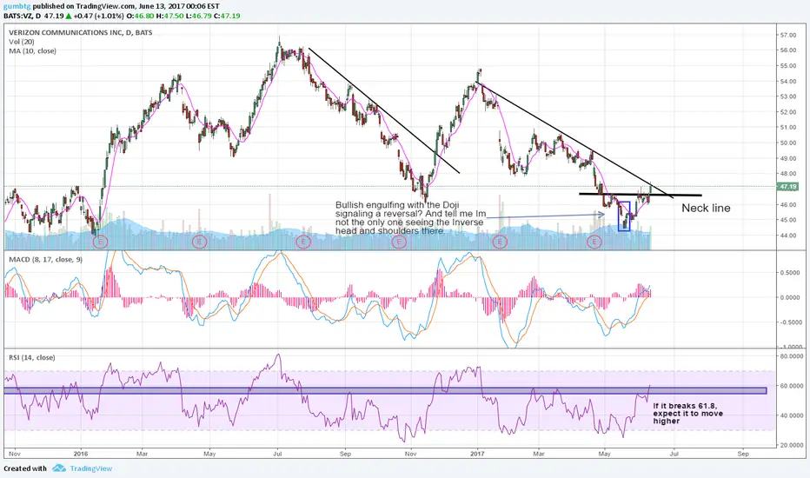
Task: Open the earnings E marker after July 2016
Action: point(303,242)
